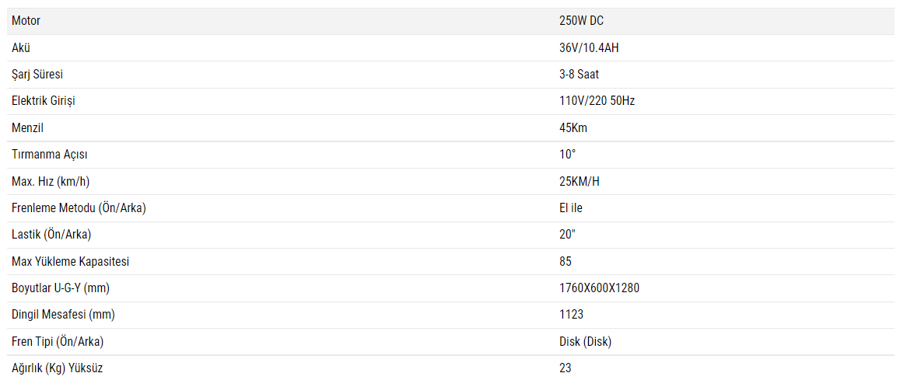Screen dimensions: 900x387
Task: Click the Motor row label
Action: click(x=26, y=21)
